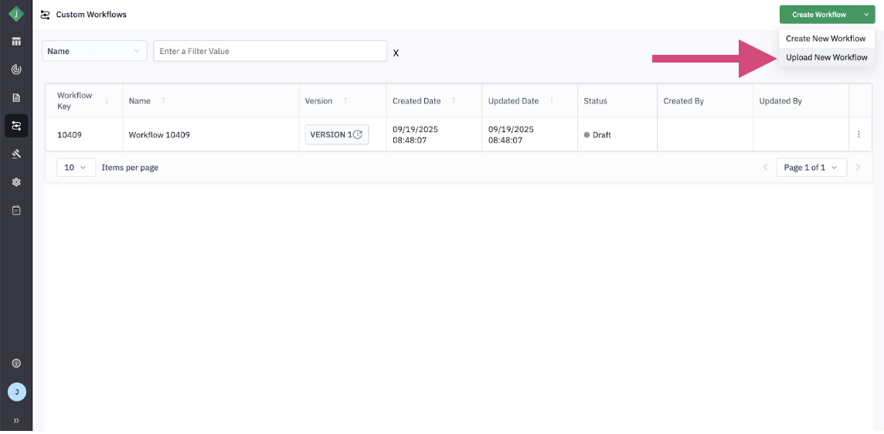Choose Upload New Workflow menu option
The image size is (884, 434).
pyautogui.click(x=826, y=57)
